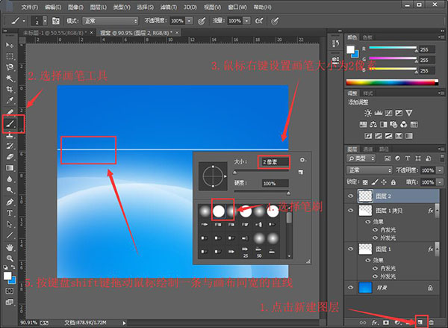Toggle 外发光 visibility under 图层 1

(x=375, y=276)
